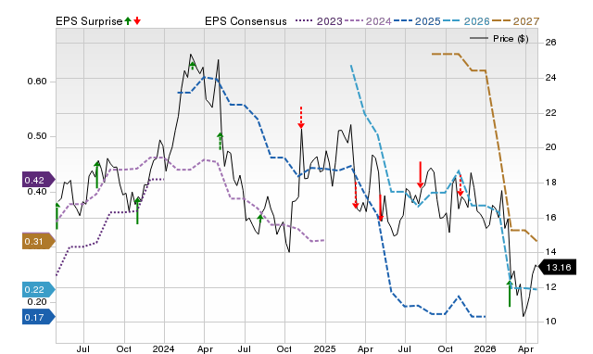Click the 0.20 label on the EPS axis

coord(37,302)
